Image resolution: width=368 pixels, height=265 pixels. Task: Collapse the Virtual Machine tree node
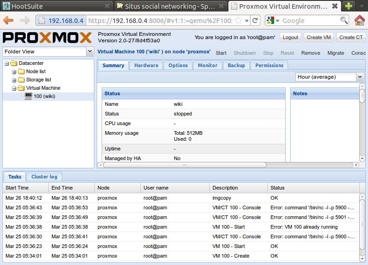14,88
